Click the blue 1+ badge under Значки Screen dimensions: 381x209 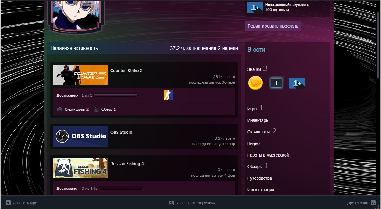[297, 83]
